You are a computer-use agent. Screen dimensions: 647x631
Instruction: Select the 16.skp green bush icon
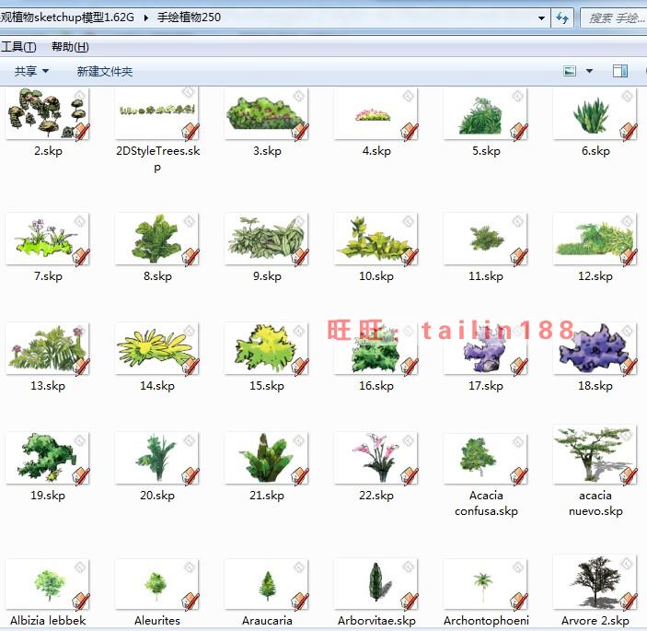point(375,348)
